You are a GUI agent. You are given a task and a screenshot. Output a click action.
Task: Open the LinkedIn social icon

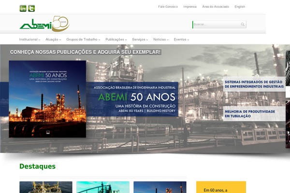(23, 8)
